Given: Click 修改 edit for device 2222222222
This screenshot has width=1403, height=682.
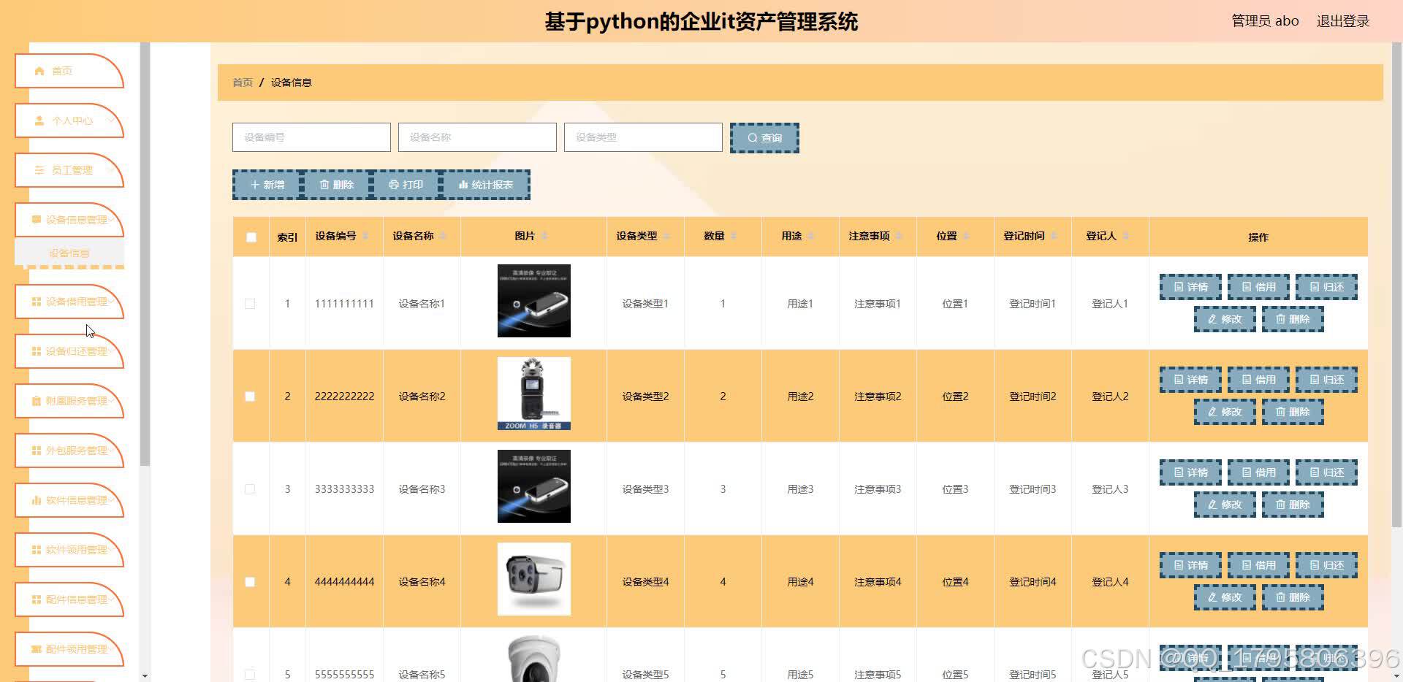Looking at the screenshot, I should 1225,412.
